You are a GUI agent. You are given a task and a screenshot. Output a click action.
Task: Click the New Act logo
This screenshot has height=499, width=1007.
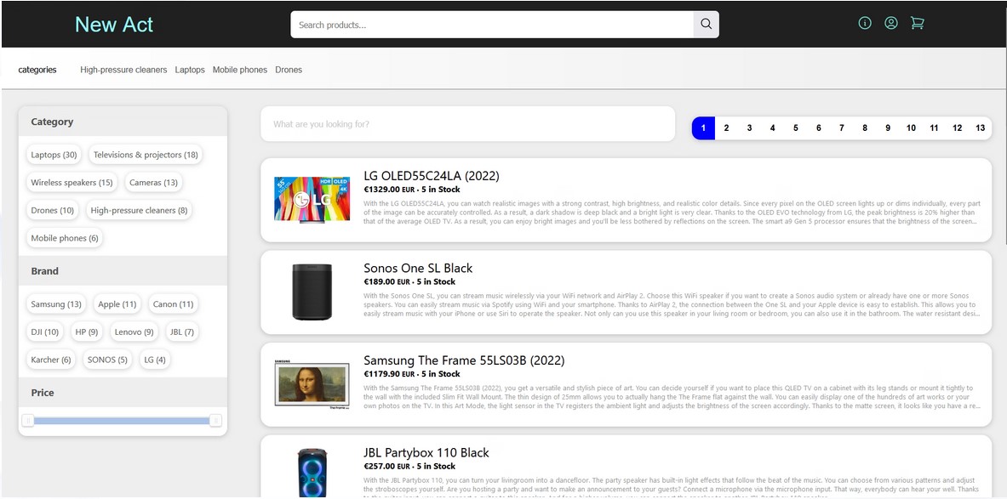[x=114, y=25]
